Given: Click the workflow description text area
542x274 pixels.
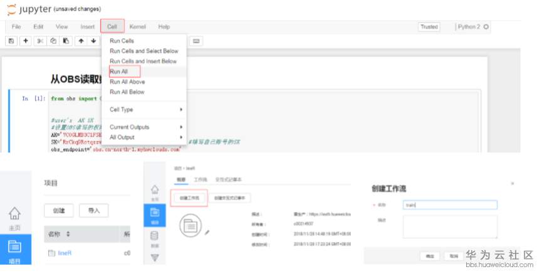Looking at the screenshot, I should pyautogui.click(x=450, y=226).
